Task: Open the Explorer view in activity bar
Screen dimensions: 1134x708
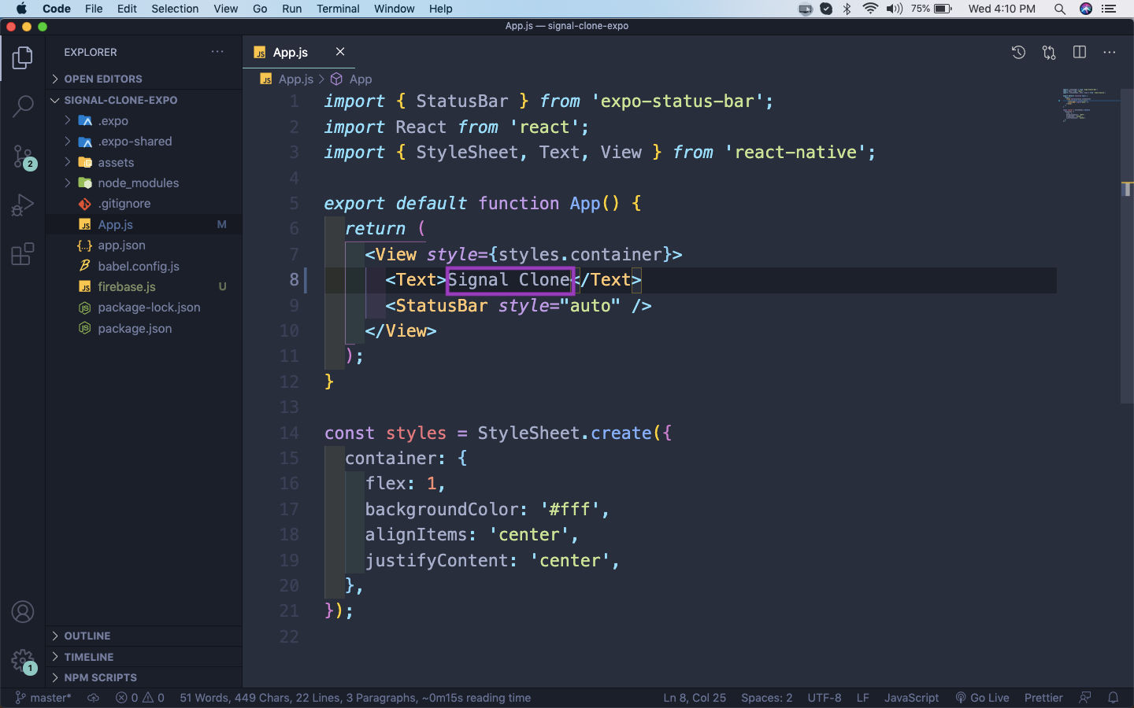Action: point(23,58)
